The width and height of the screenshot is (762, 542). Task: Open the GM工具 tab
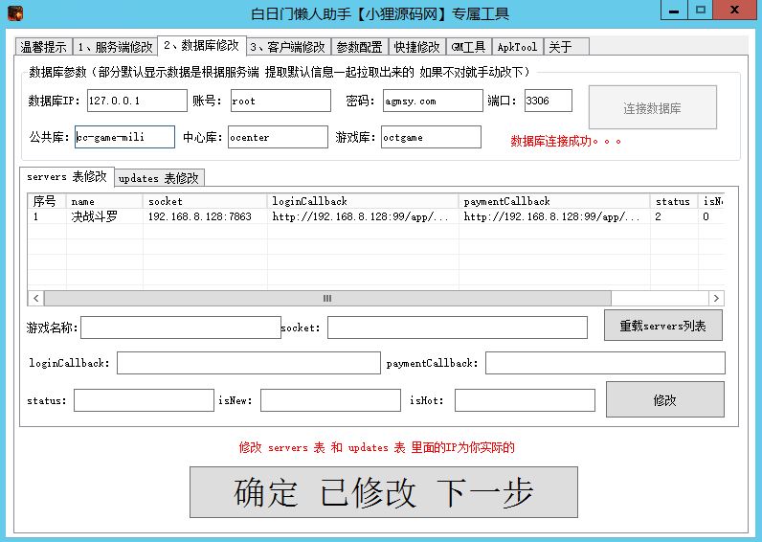pos(468,47)
